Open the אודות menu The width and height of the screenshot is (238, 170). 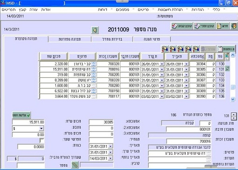(x=46, y=10)
